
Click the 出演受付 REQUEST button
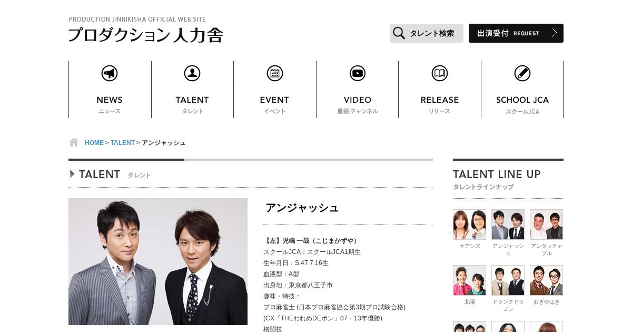click(516, 33)
